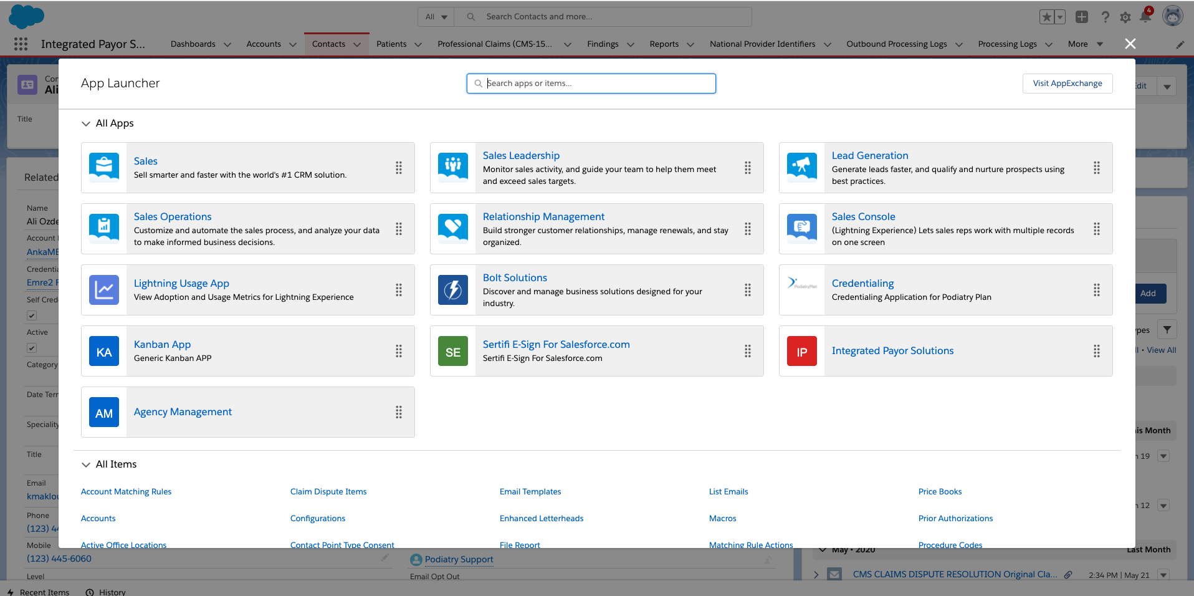Open the Enhanced Letterheads link
Viewport: 1194px width, 596px height.
[542, 518]
